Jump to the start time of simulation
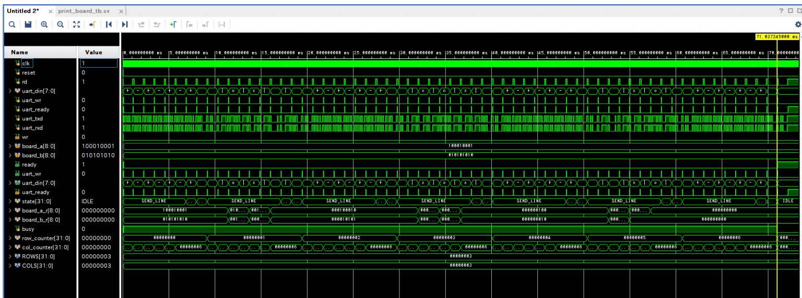The width and height of the screenshot is (802, 298). (x=109, y=24)
